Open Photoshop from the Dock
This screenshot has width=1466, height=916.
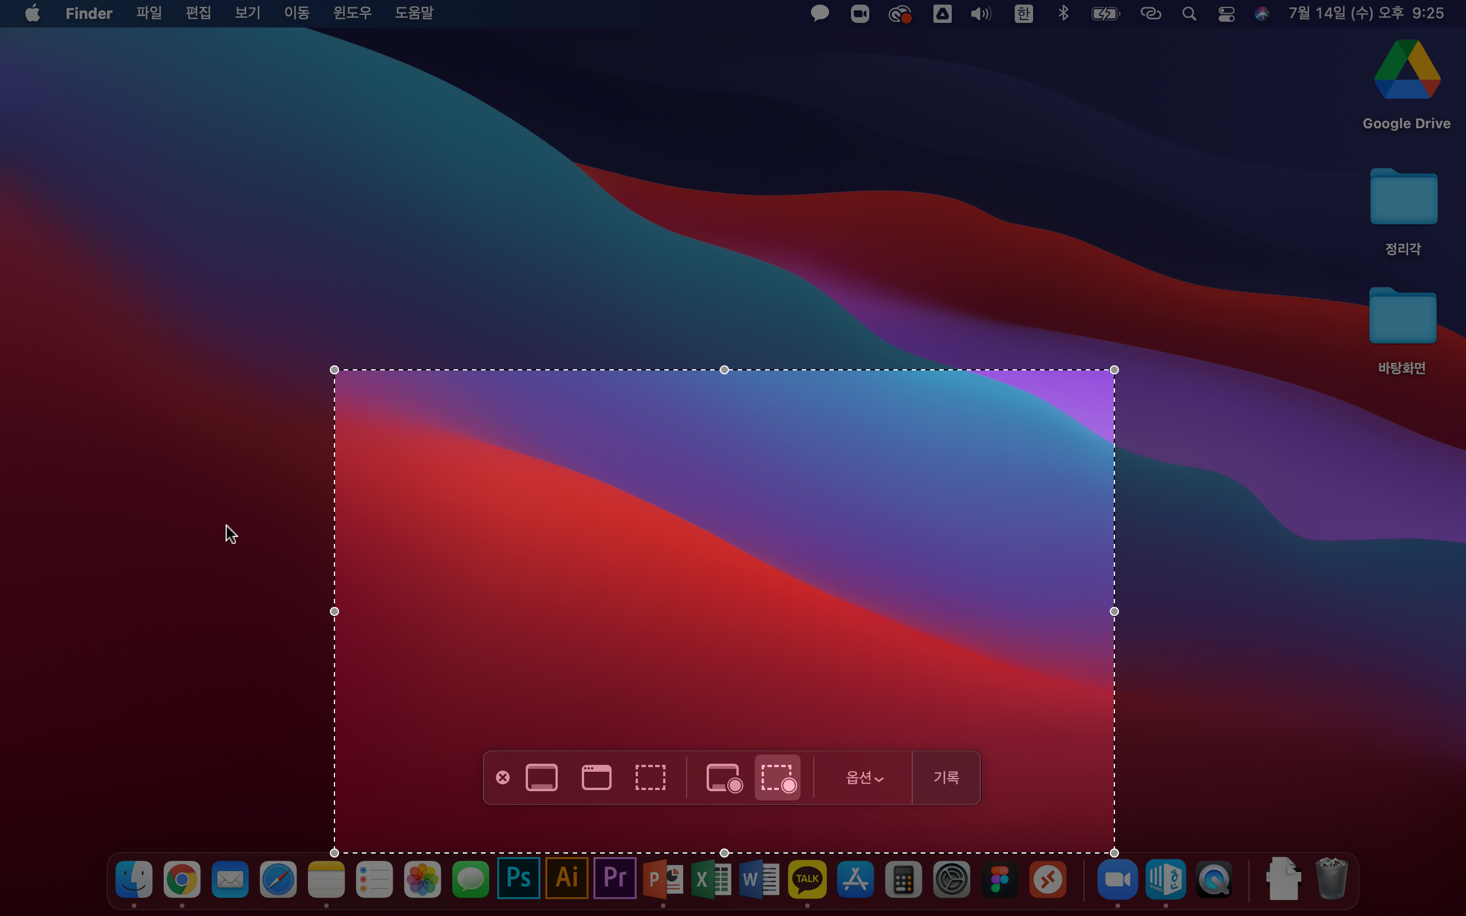coord(519,878)
